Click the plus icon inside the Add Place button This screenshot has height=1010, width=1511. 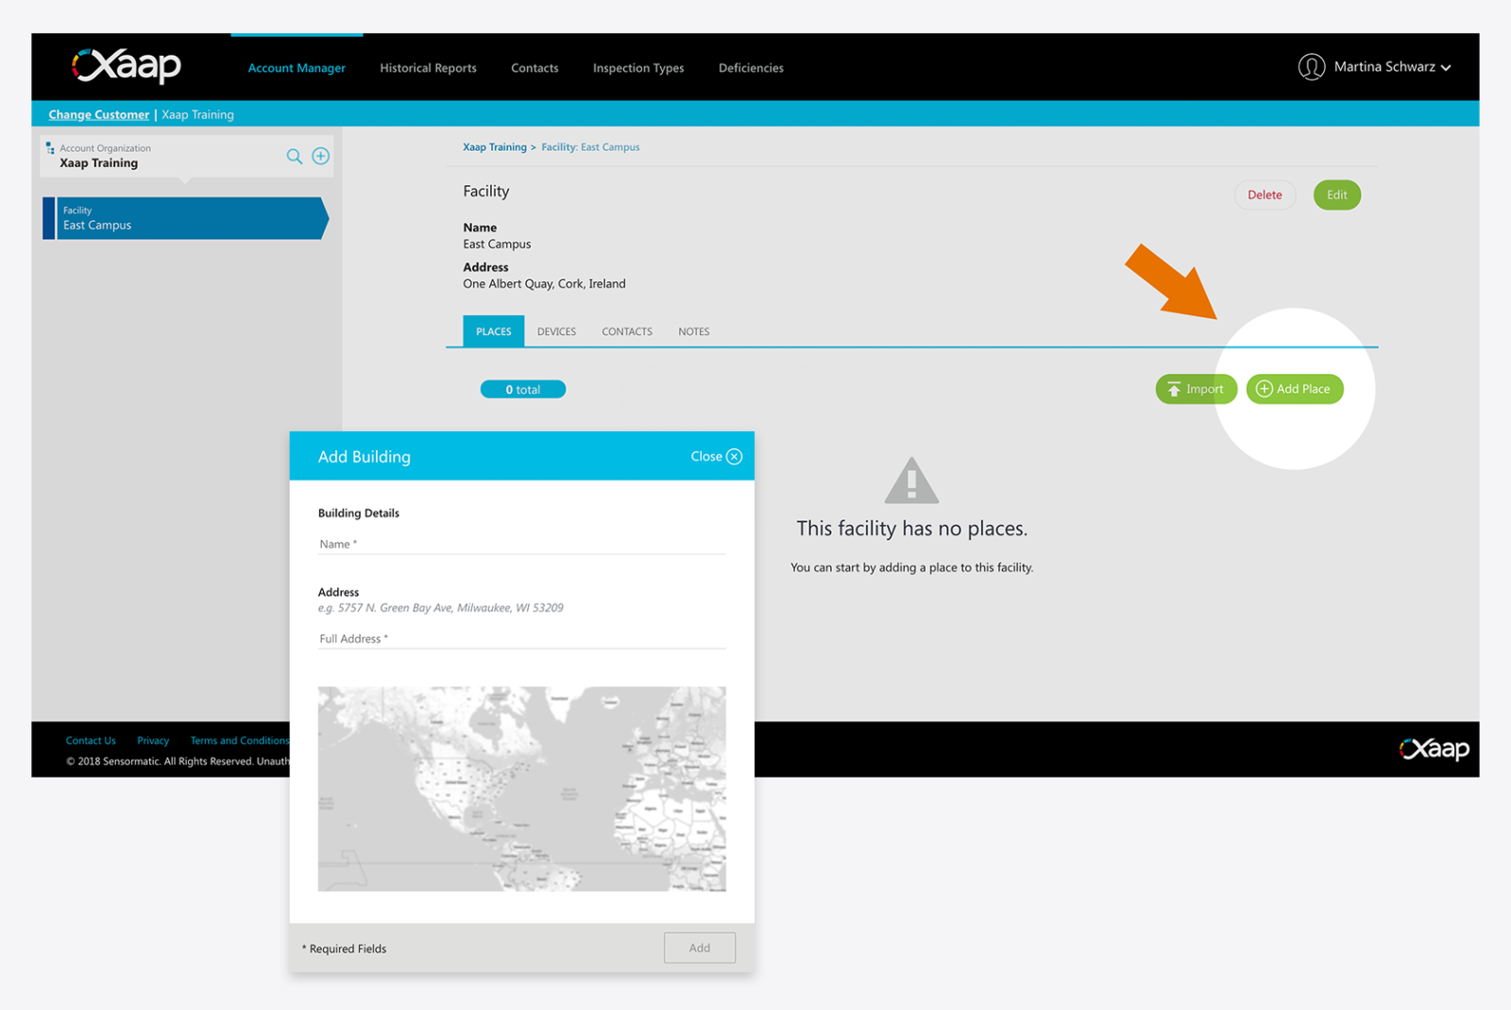tap(1264, 389)
